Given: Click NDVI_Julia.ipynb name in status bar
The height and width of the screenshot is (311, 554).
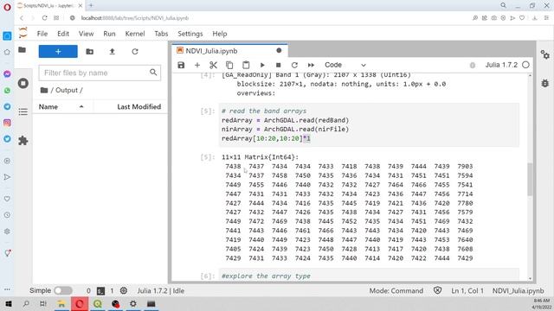Looking at the screenshot, I should pos(518,291).
